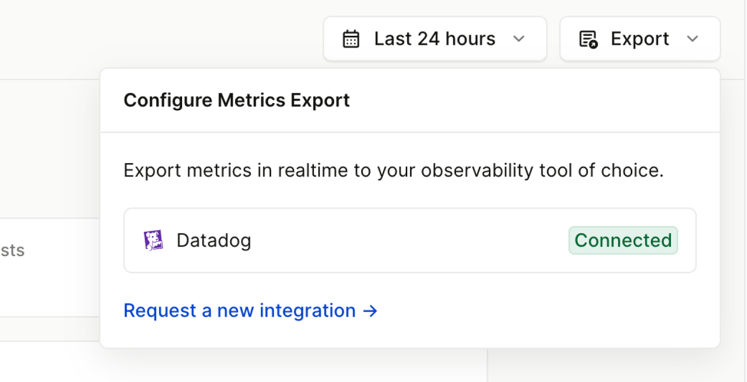
Task: Open the Last 24 hours time range dropdown
Action: tap(435, 38)
